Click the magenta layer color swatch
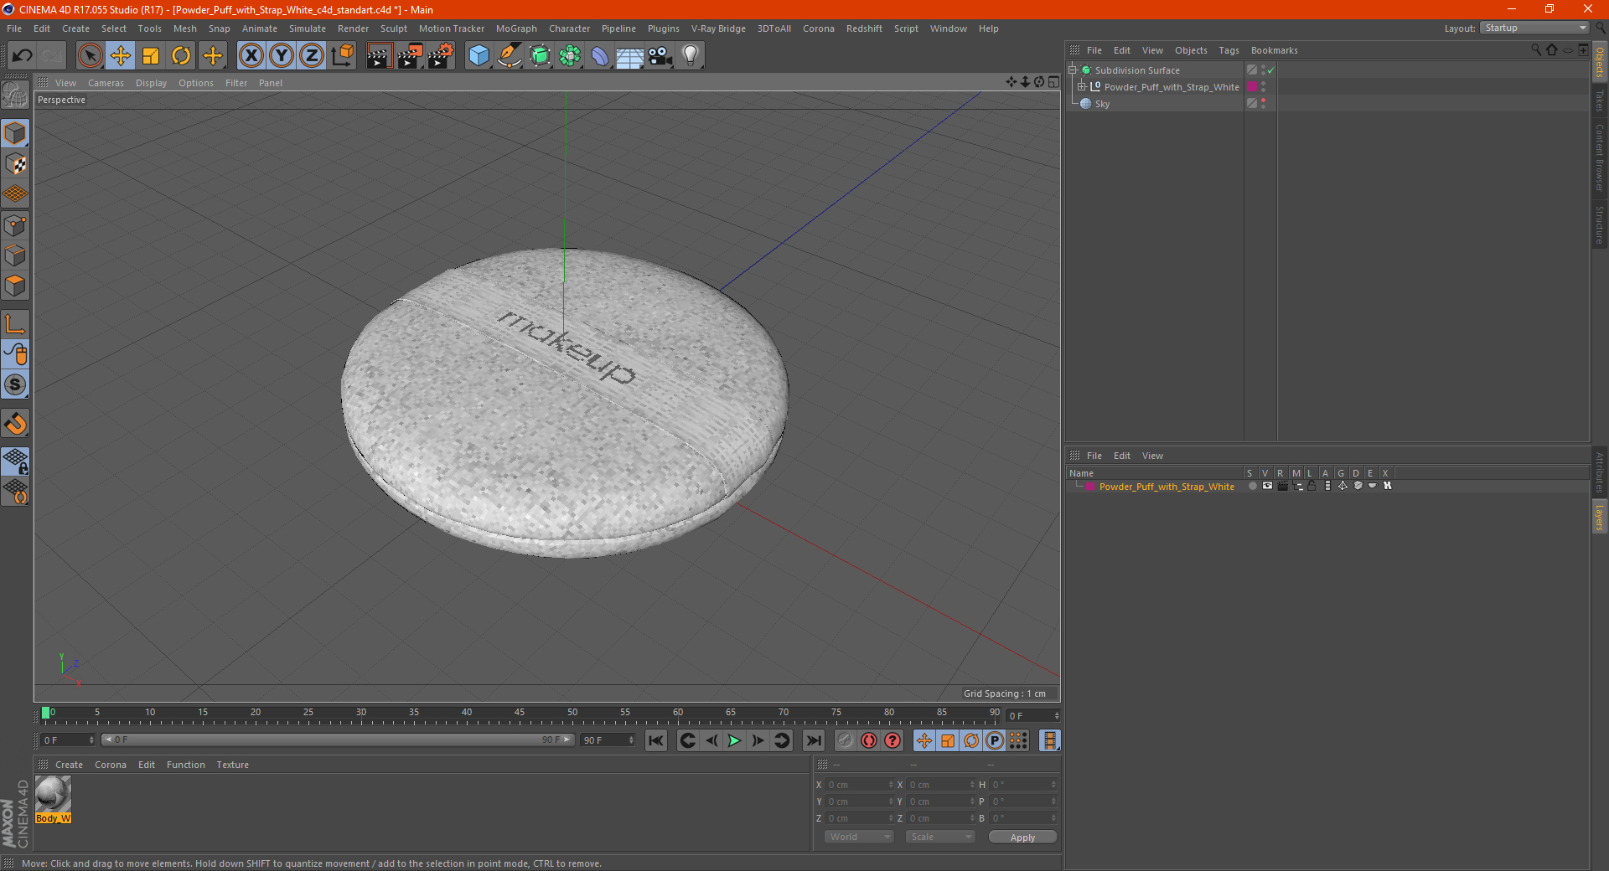The width and height of the screenshot is (1609, 871). pos(1089,487)
